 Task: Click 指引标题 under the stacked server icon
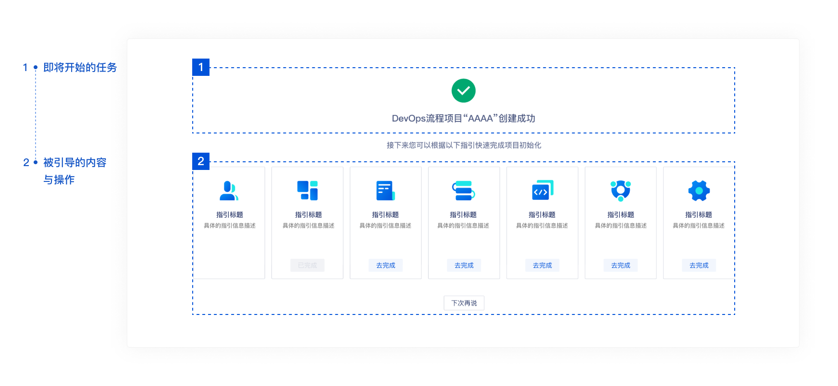[x=463, y=215]
